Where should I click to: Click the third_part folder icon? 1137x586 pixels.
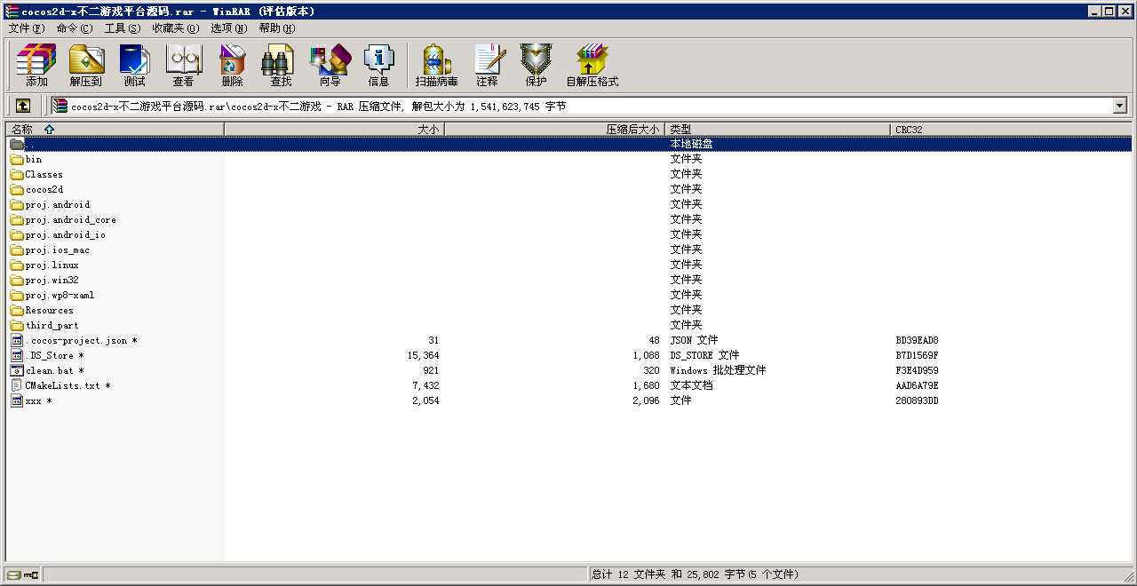[x=17, y=326]
